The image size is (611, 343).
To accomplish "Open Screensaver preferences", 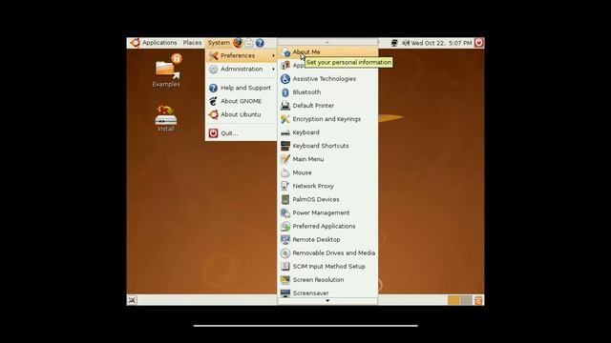I will point(327,293).
